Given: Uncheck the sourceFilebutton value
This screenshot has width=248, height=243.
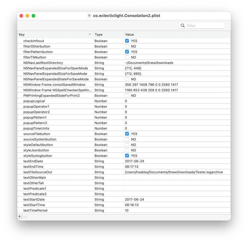Looking at the screenshot, I should tap(127, 134).
